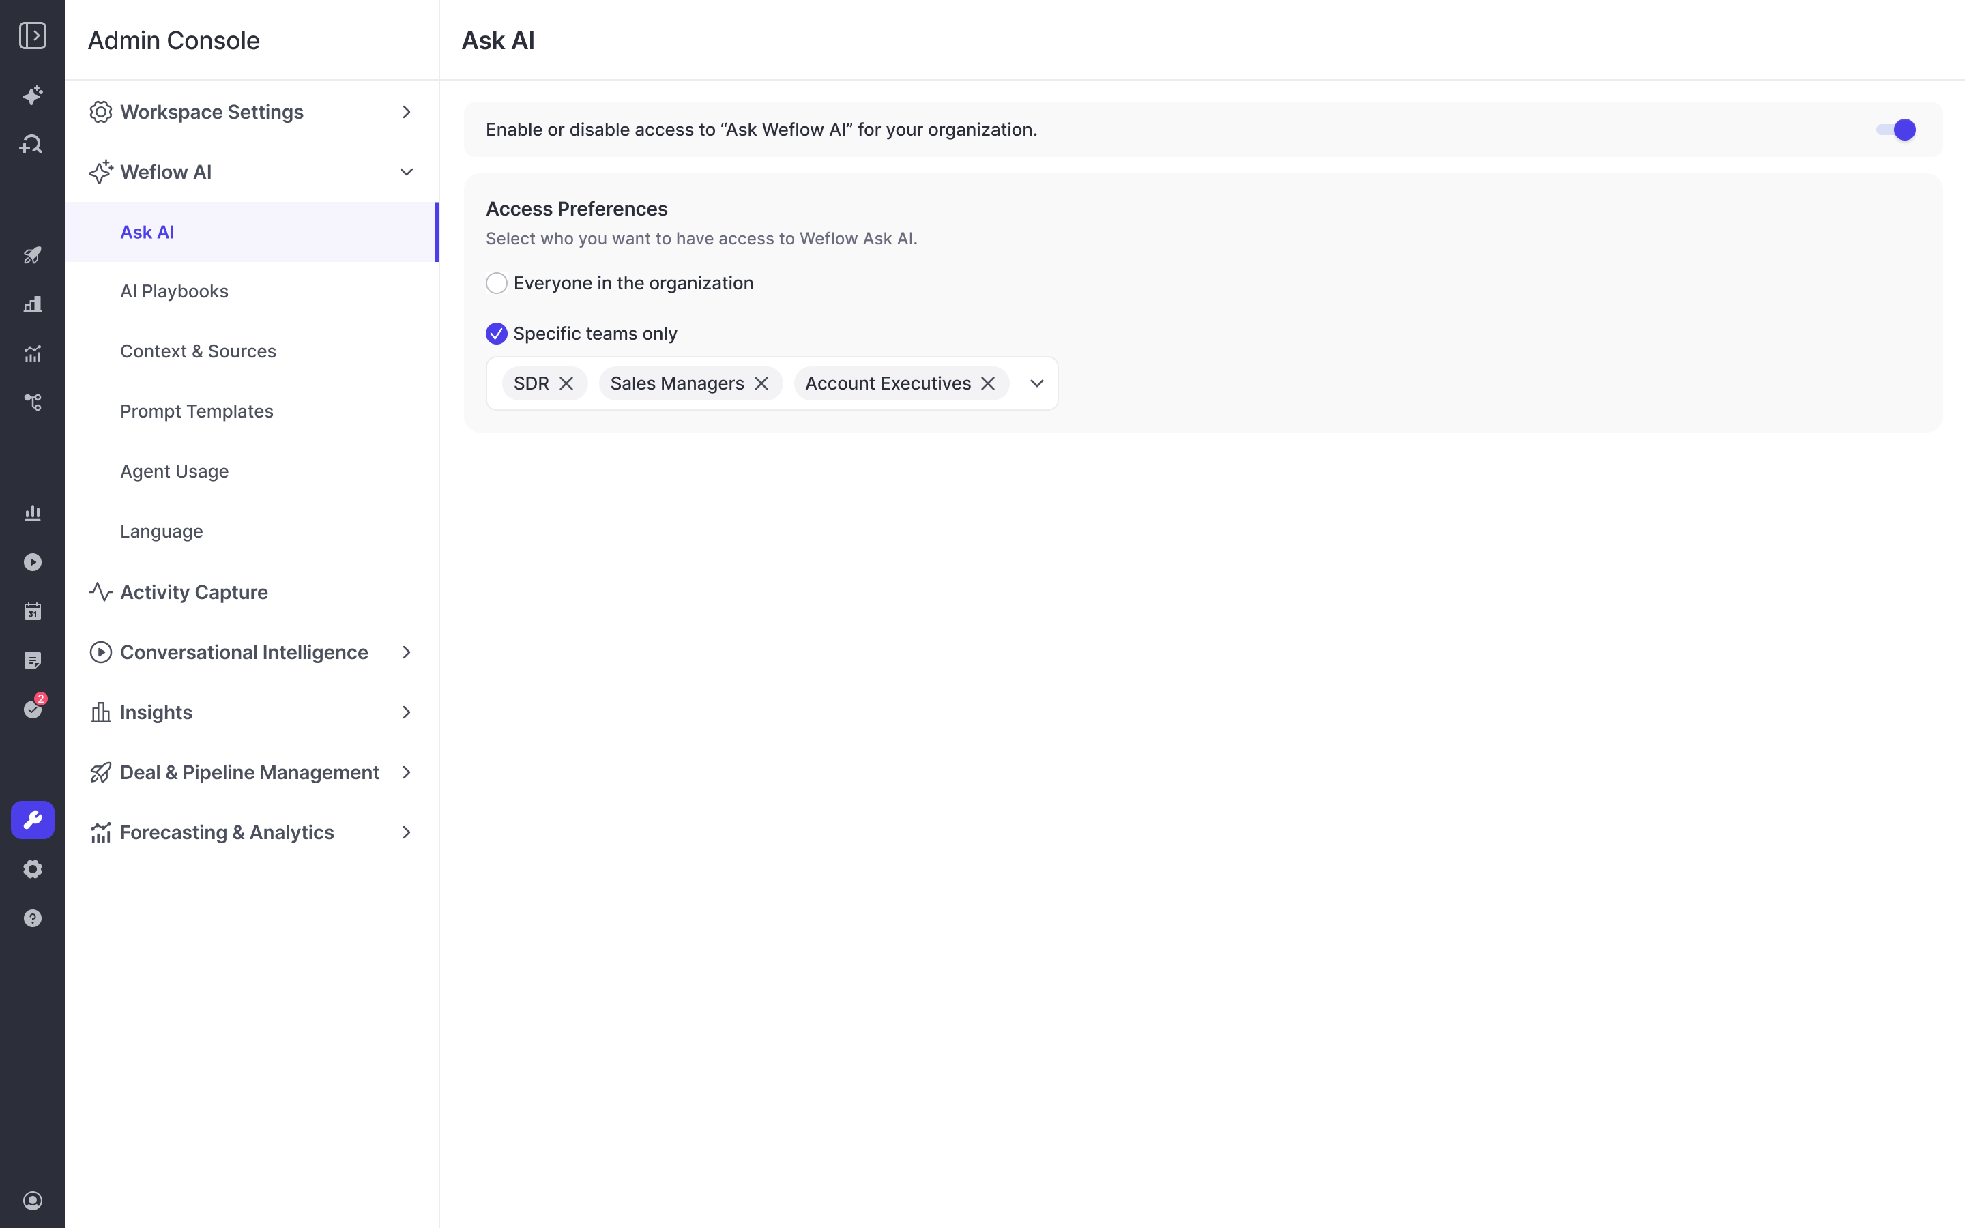
Task: Select Ask AI menu item
Action: pos(252,232)
